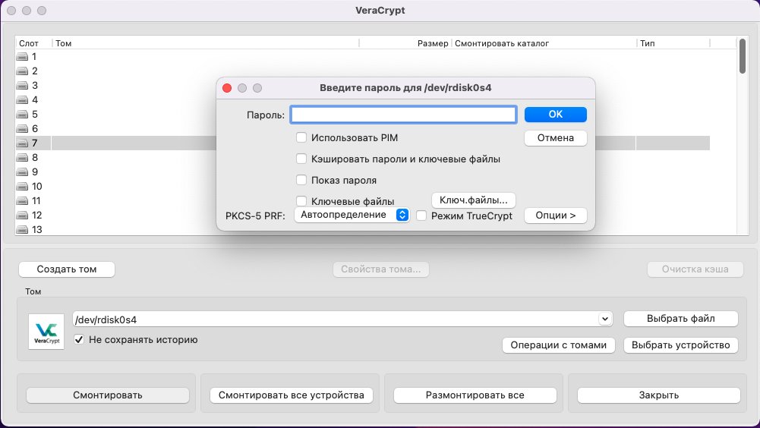
Task: Sort by the Том column header
Action: click(64, 43)
